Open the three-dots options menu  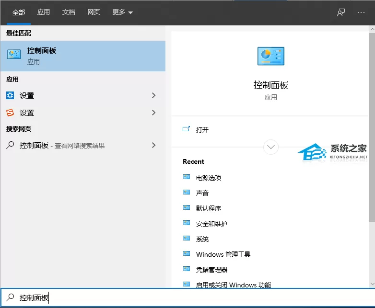(361, 12)
